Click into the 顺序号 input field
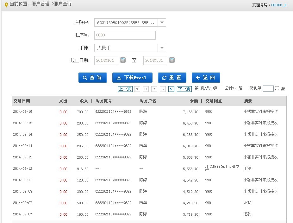Viewport: 293px width, 223px height. point(125,35)
